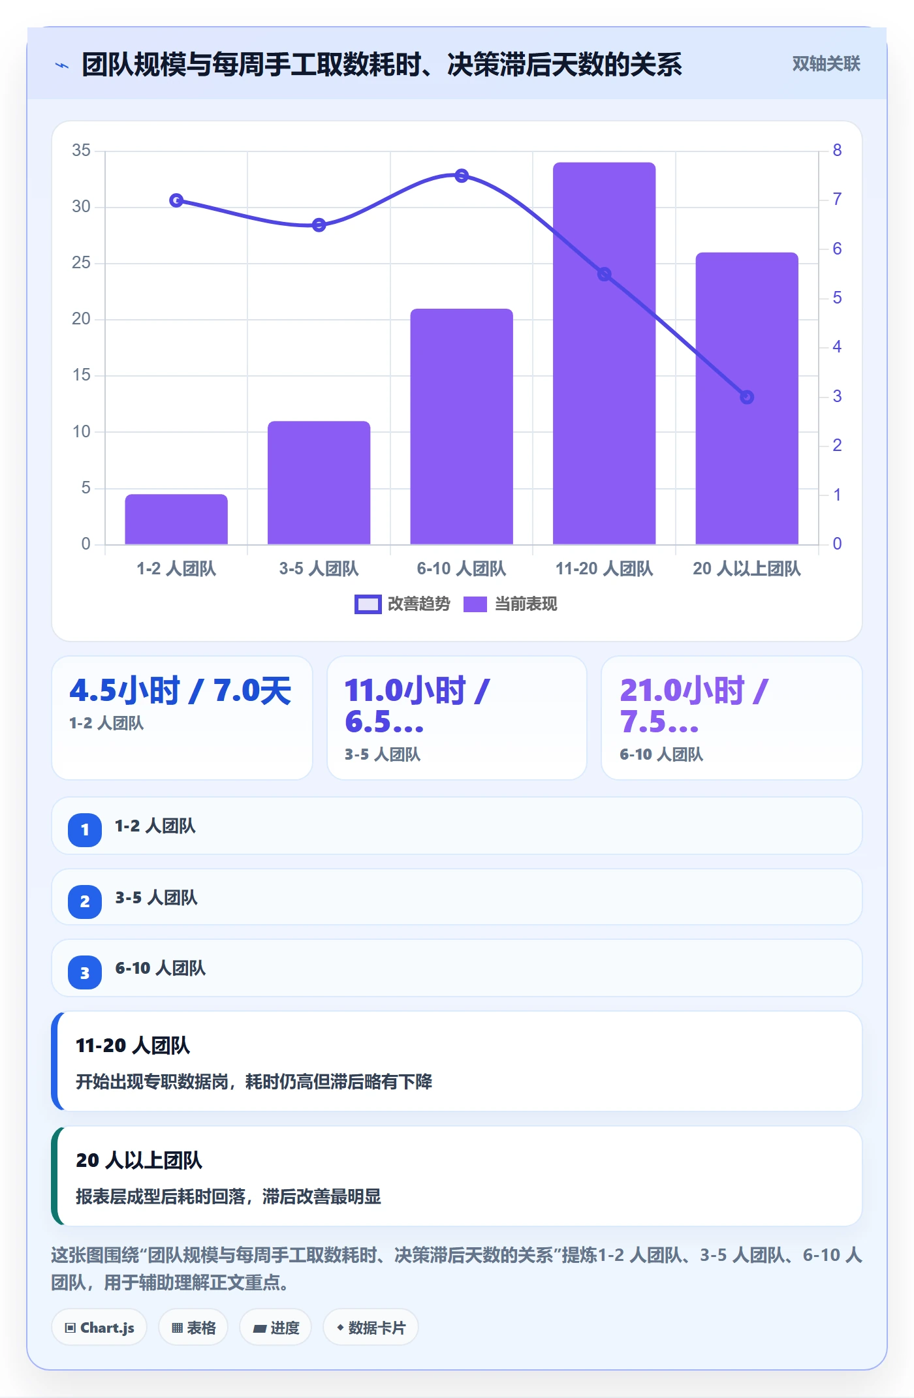The image size is (914, 1398).
Task: Click the 35 label on the left axis
Action: click(81, 150)
